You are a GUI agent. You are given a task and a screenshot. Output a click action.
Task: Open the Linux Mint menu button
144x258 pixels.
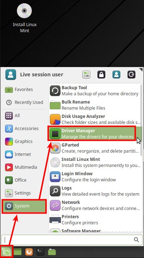[6, 252]
